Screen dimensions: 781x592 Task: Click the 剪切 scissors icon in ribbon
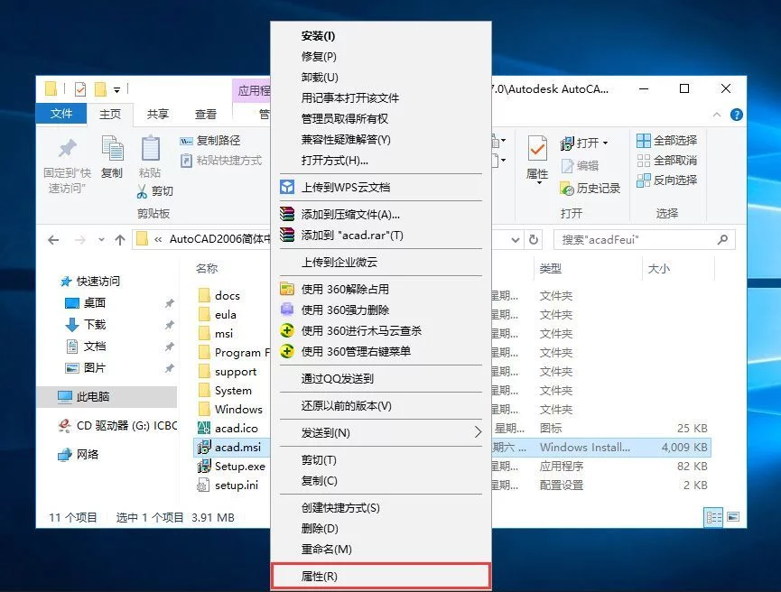pos(142,191)
